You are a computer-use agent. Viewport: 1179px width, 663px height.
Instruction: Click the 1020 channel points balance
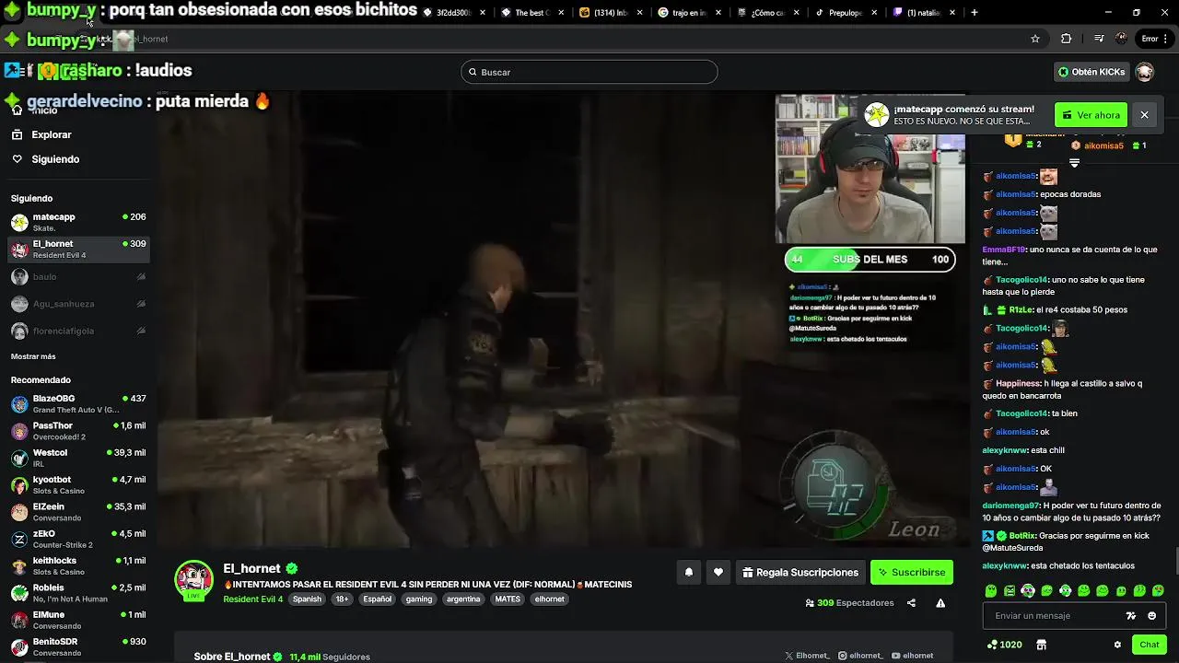(1004, 645)
